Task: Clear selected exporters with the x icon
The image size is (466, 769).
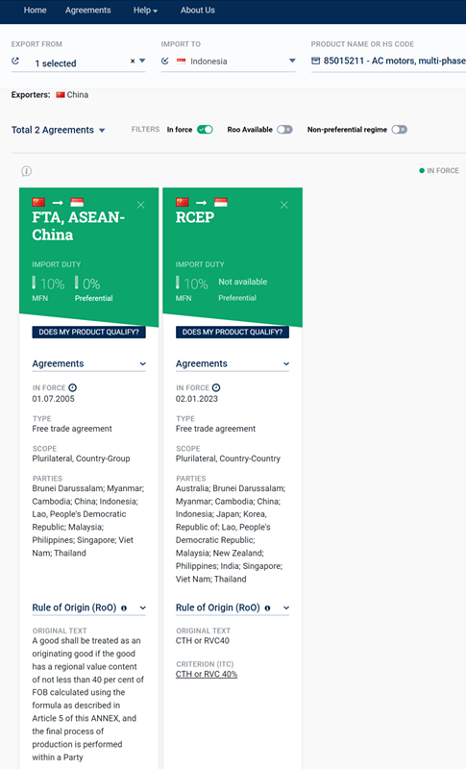Action: click(x=133, y=62)
